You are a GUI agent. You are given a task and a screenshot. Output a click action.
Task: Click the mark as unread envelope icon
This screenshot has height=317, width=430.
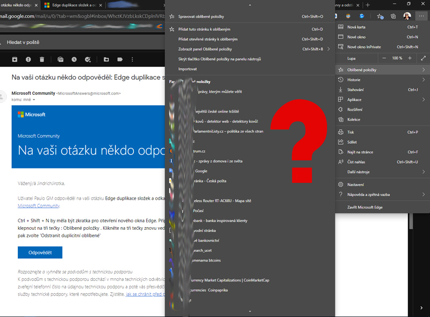tap(61, 59)
